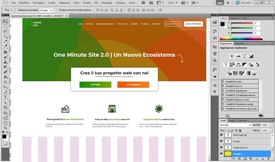
Task: Switch to the Tracciati tab
Action: [242, 120]
